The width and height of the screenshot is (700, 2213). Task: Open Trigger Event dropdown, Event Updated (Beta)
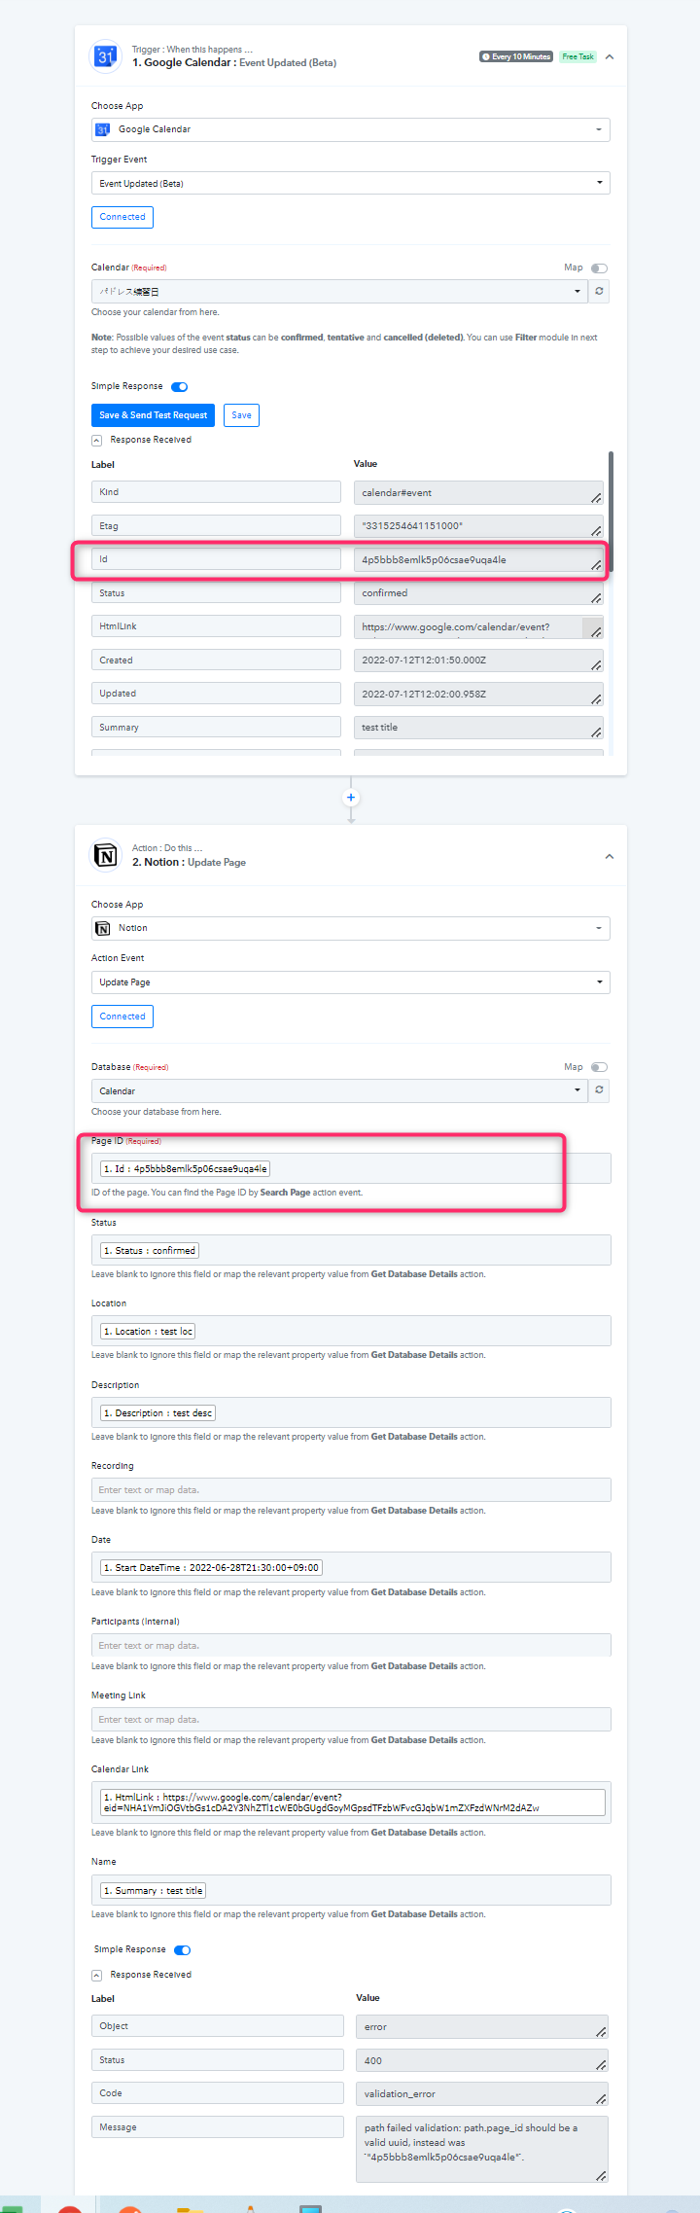pyautogui.click(x=351, y=183)
